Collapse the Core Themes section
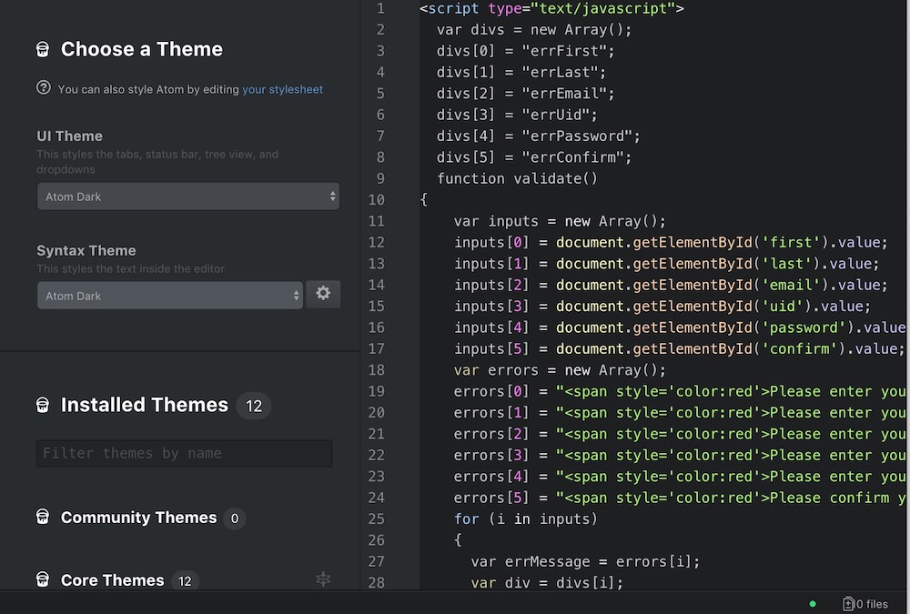The image size is (910, 614). [323, 579]
